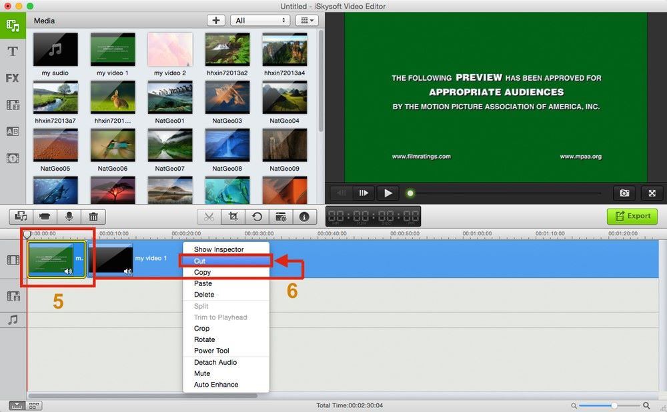Select the NatGeo06 thumbnail
Screen dimensions: 667x412
(x=113, y=145)
